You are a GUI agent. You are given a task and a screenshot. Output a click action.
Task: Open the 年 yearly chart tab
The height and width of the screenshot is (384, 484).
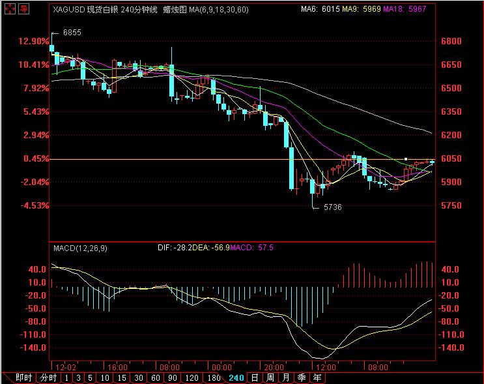point(317,377)
